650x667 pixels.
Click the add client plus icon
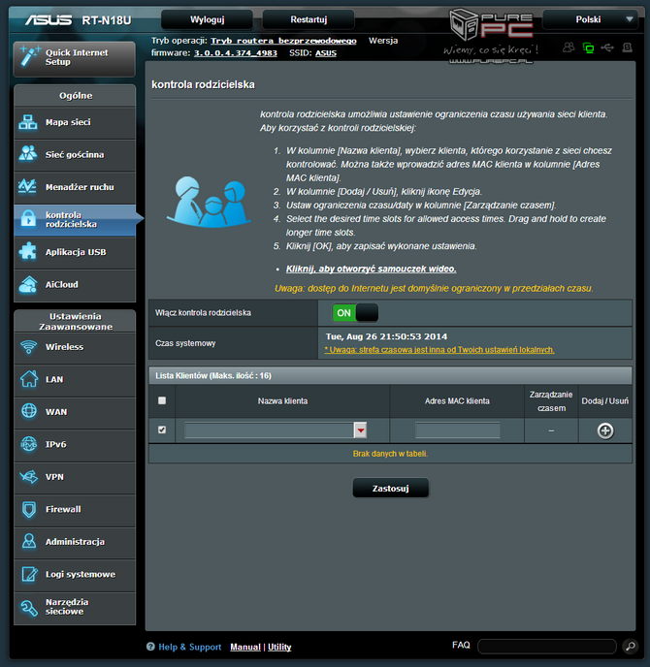(605, 430)
